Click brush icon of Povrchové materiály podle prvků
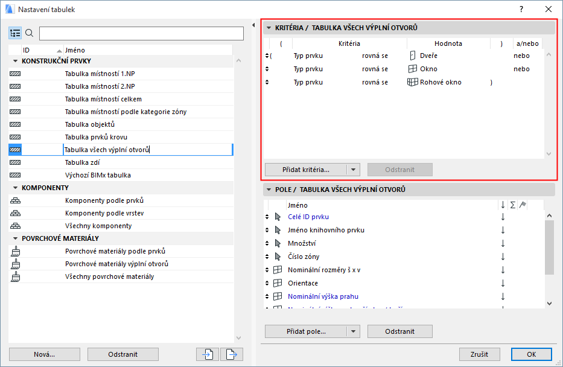Screen dimensions: 563x367 (x=16, y=251)
